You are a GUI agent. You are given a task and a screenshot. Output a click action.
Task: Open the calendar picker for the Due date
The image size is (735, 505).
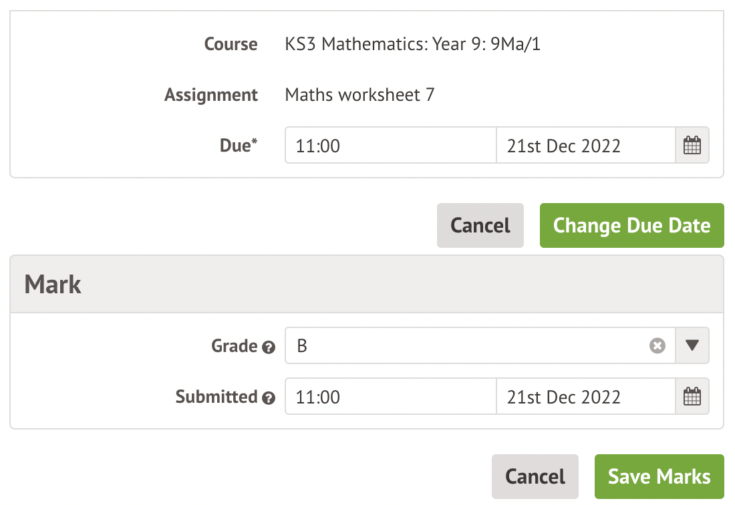692,145
